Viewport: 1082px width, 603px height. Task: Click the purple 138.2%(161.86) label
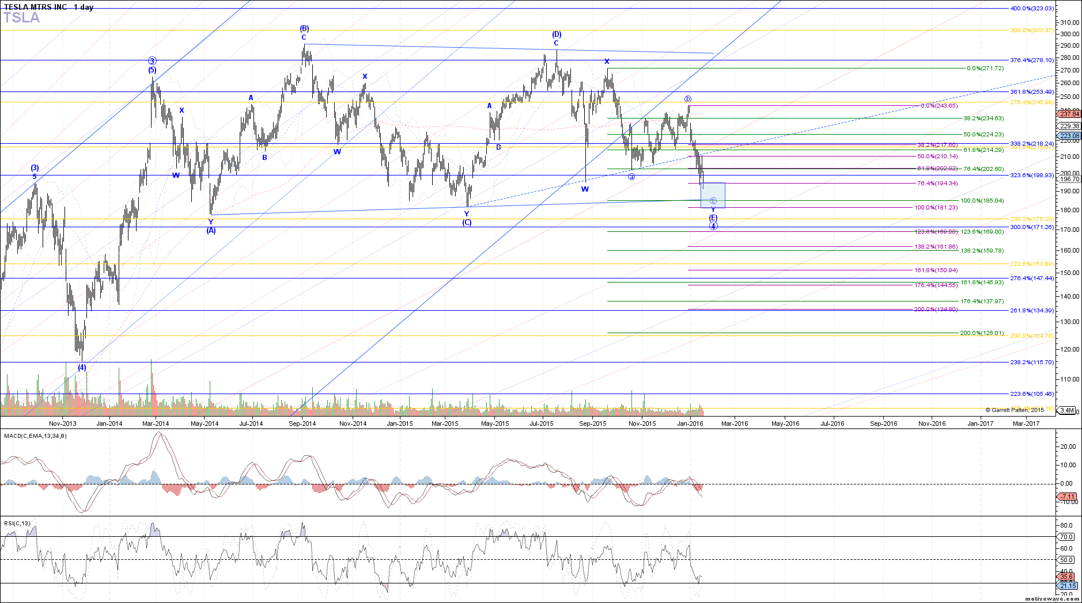936,246
